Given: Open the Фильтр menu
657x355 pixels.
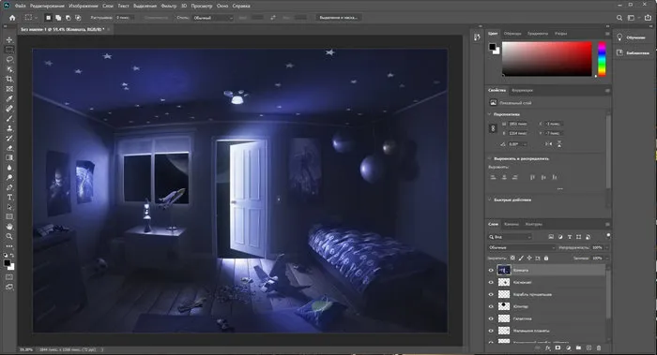Looking at the screenshot, I should click(x=169, y=6).
